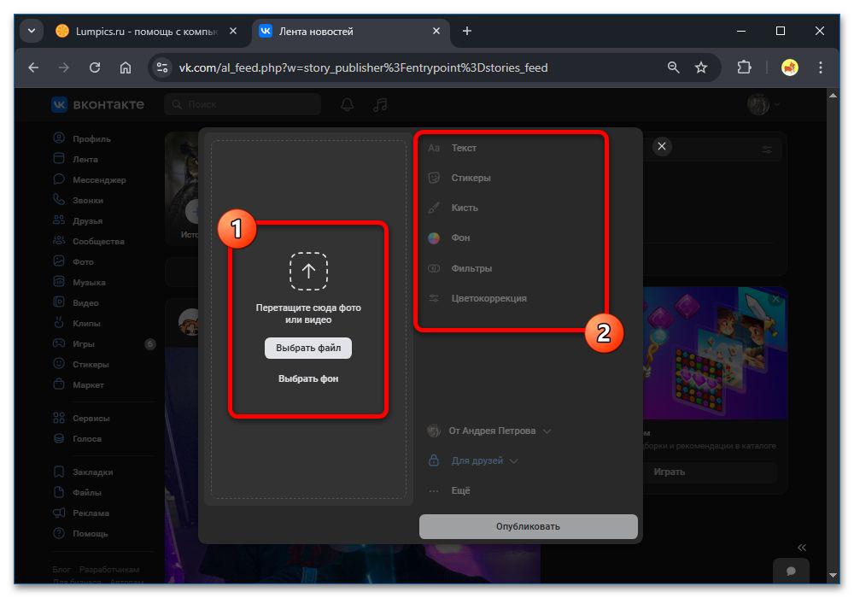Collapse panel with double chevron icon
854x598 pixels.
(x=802, y=548)
